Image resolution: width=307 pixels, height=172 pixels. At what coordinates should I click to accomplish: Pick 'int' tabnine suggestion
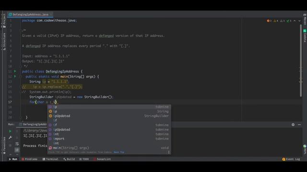pyautogui.click(x=109, y=134)
